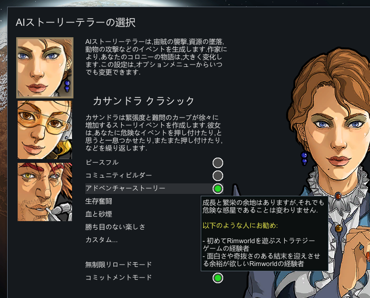Toggle the green コミットメントモード radio circle
This screenshot has width=370, height=298.
[x=217, y=278]
